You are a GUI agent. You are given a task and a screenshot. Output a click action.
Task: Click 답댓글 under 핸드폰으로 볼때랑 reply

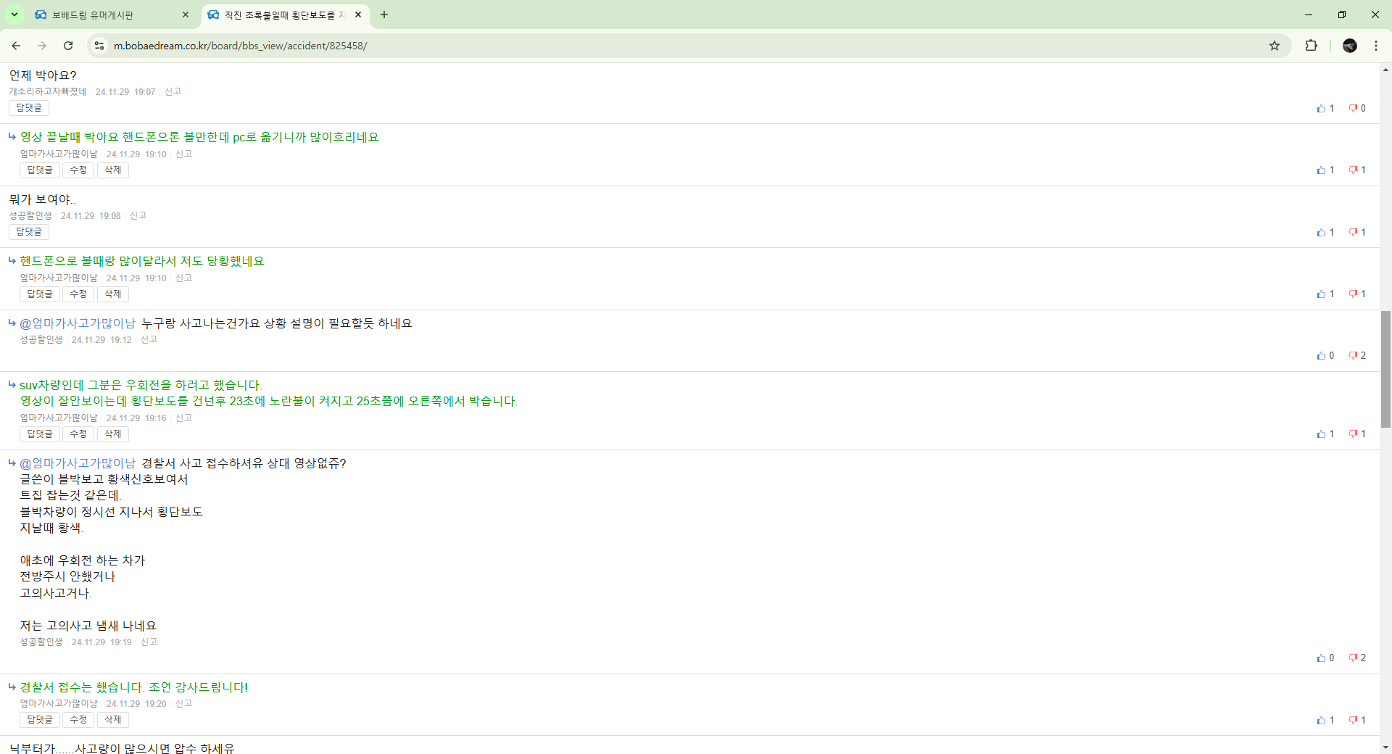click(x=40, y=294)
